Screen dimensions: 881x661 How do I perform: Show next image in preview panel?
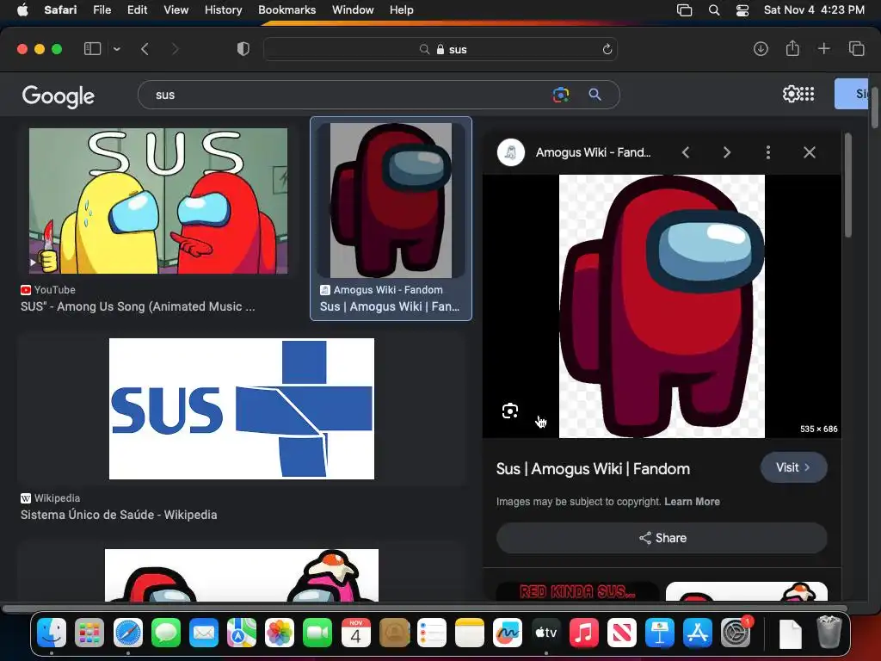click(x=726, y=152)
